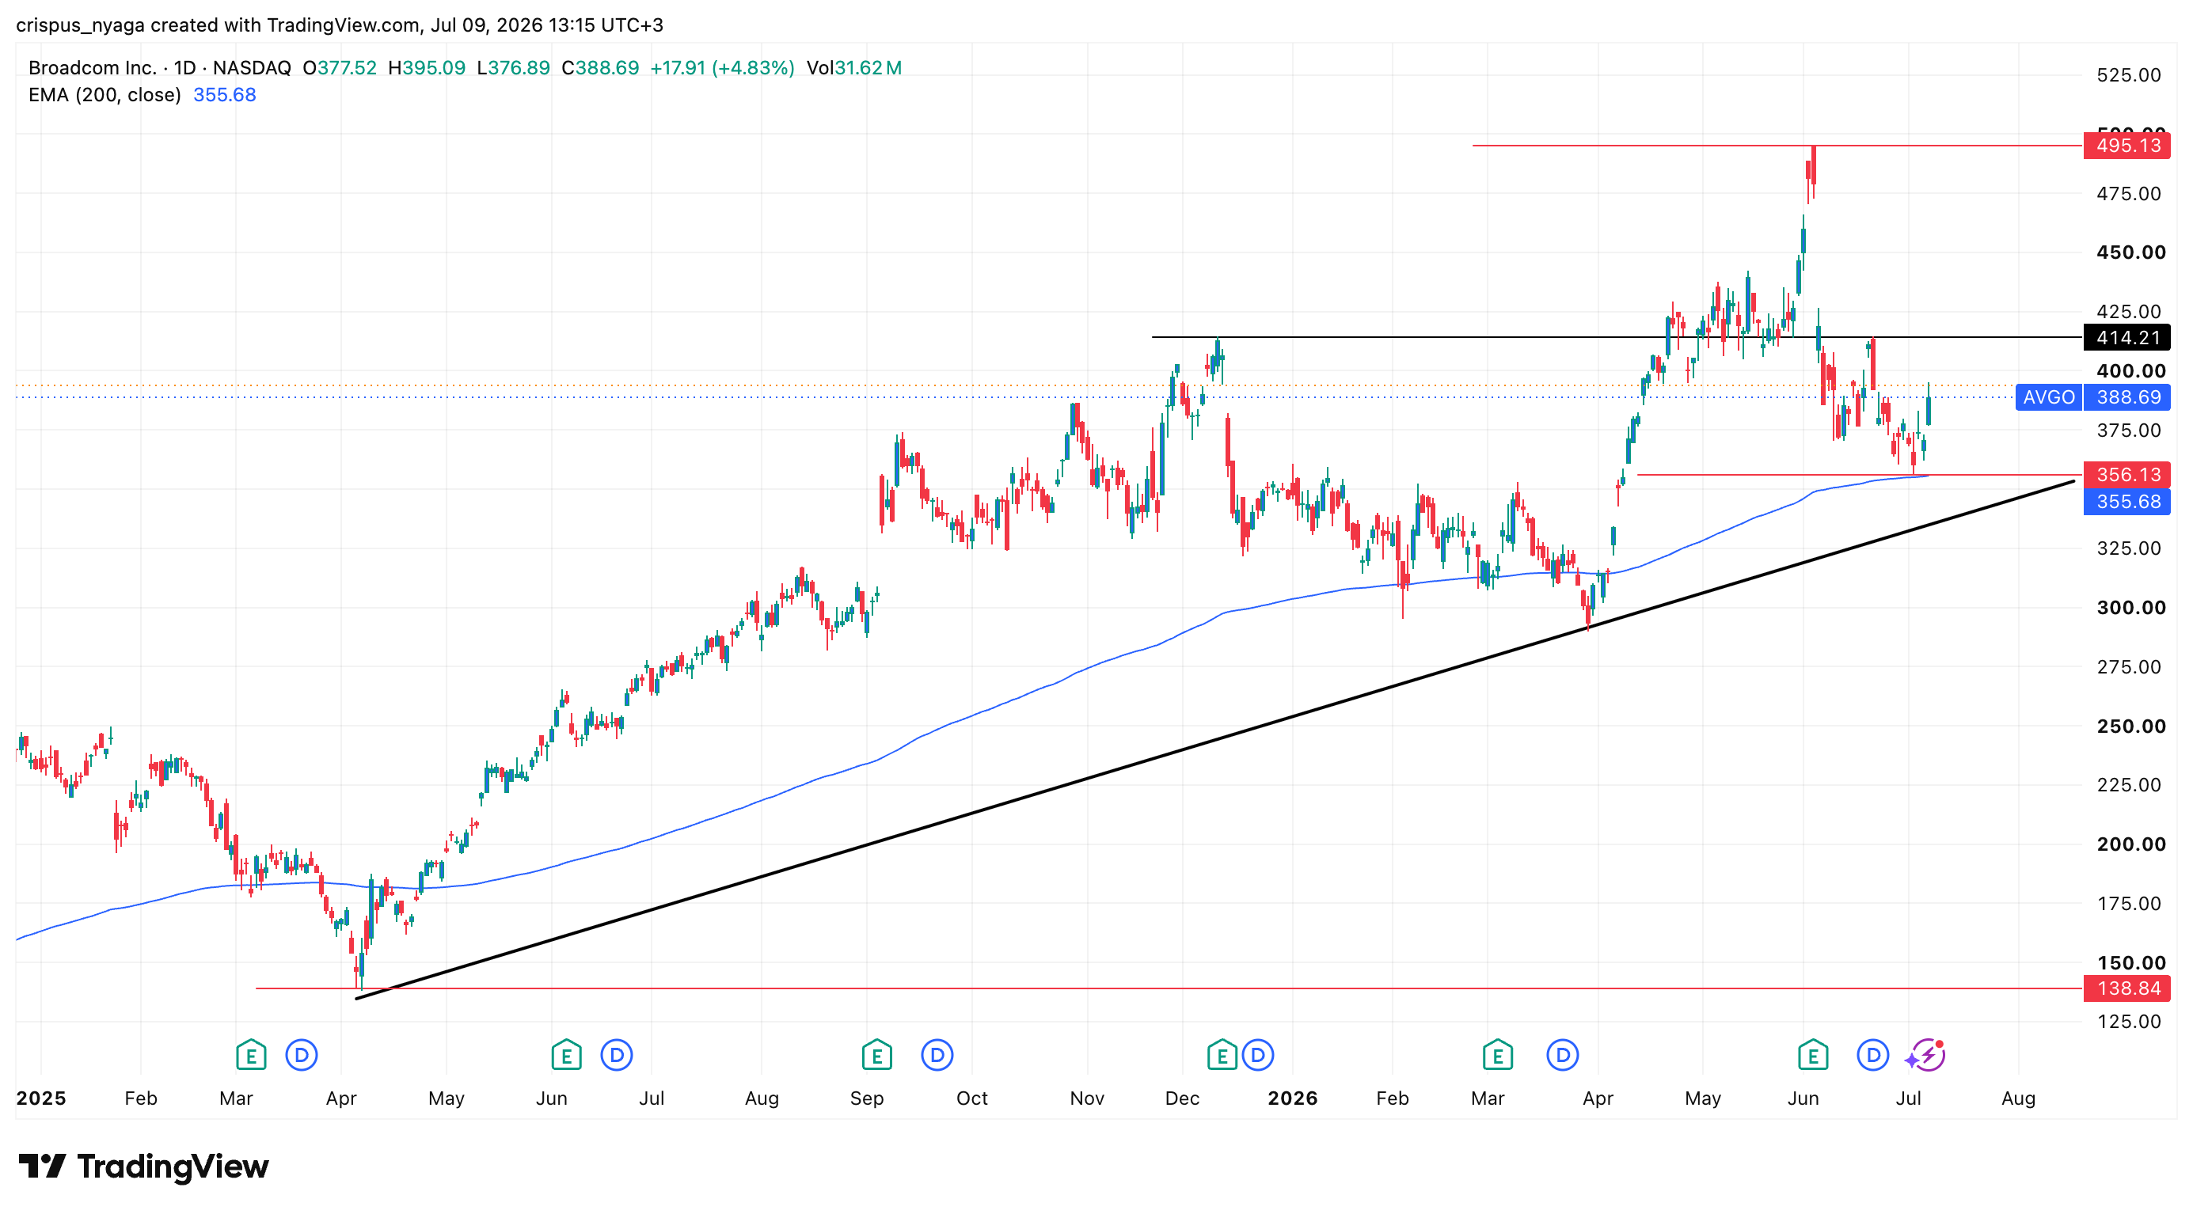Click the earnings icon at September 2025

point(877,1055)
